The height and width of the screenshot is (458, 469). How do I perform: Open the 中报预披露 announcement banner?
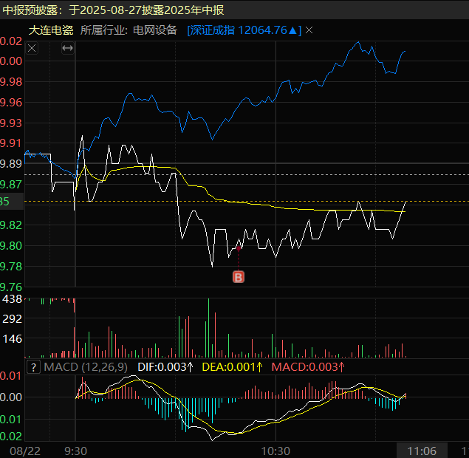113,10
